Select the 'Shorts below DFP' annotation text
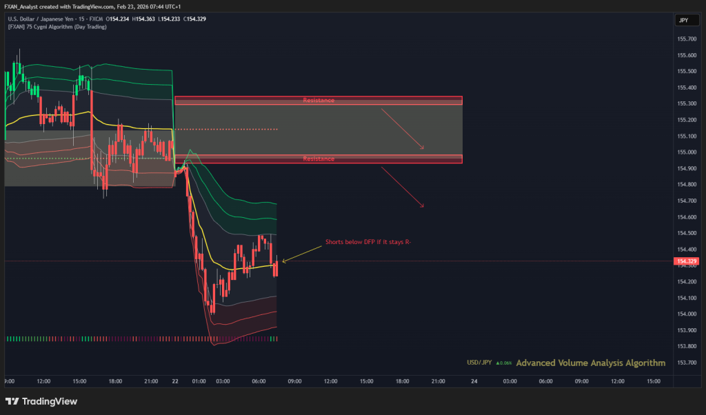The height and width of the screenshot is (415, 706). tap(367, 243)
